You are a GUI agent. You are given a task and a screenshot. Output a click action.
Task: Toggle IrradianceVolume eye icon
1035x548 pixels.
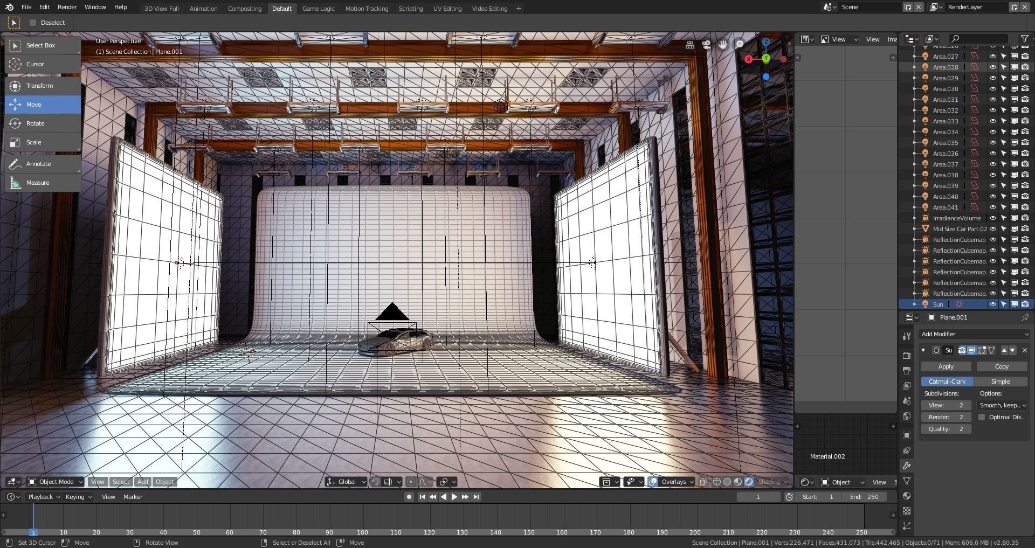coord(992,218)
